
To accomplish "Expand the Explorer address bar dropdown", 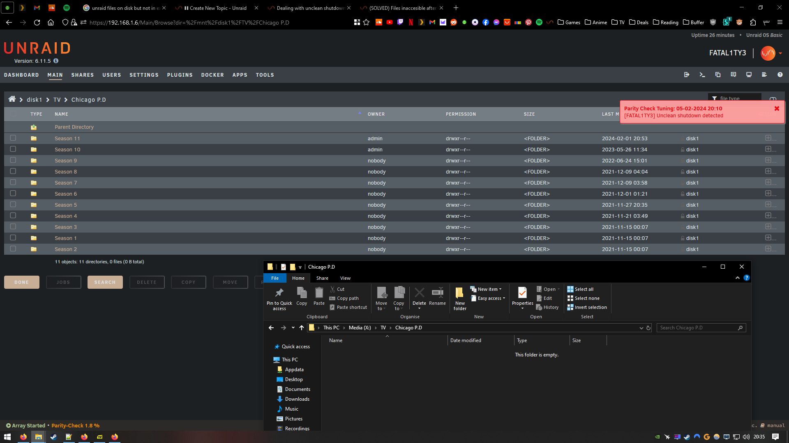I will (x=641, y=328).
